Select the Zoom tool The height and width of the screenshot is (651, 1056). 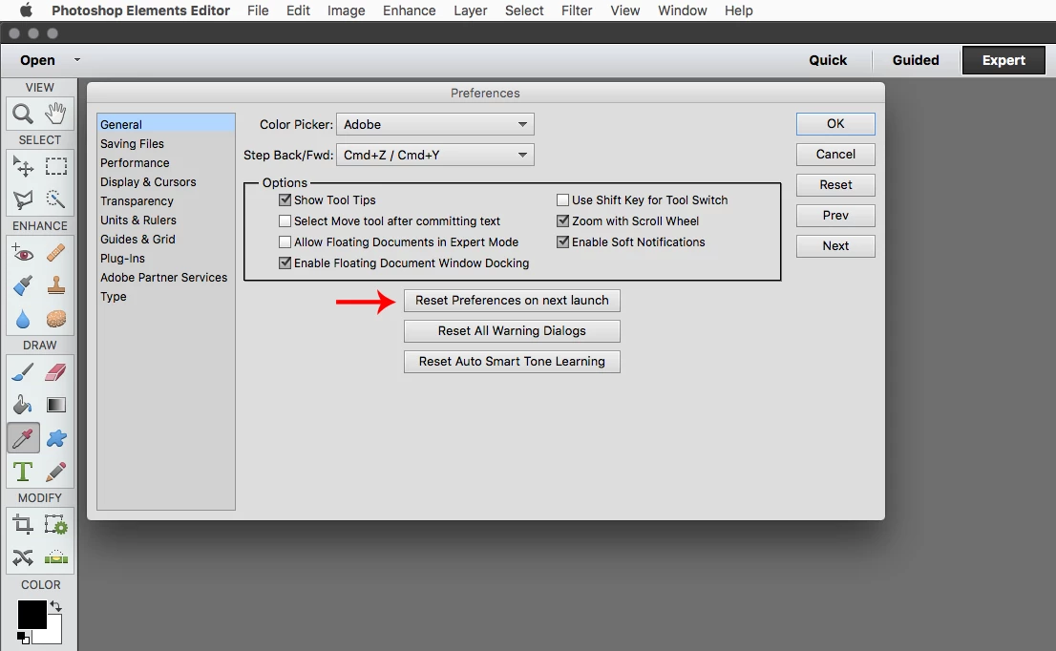point(23,114)
